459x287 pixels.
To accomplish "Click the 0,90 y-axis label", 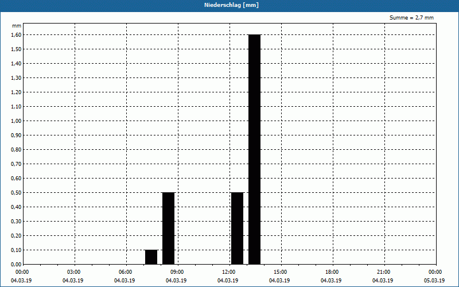I will pos(16,135).
